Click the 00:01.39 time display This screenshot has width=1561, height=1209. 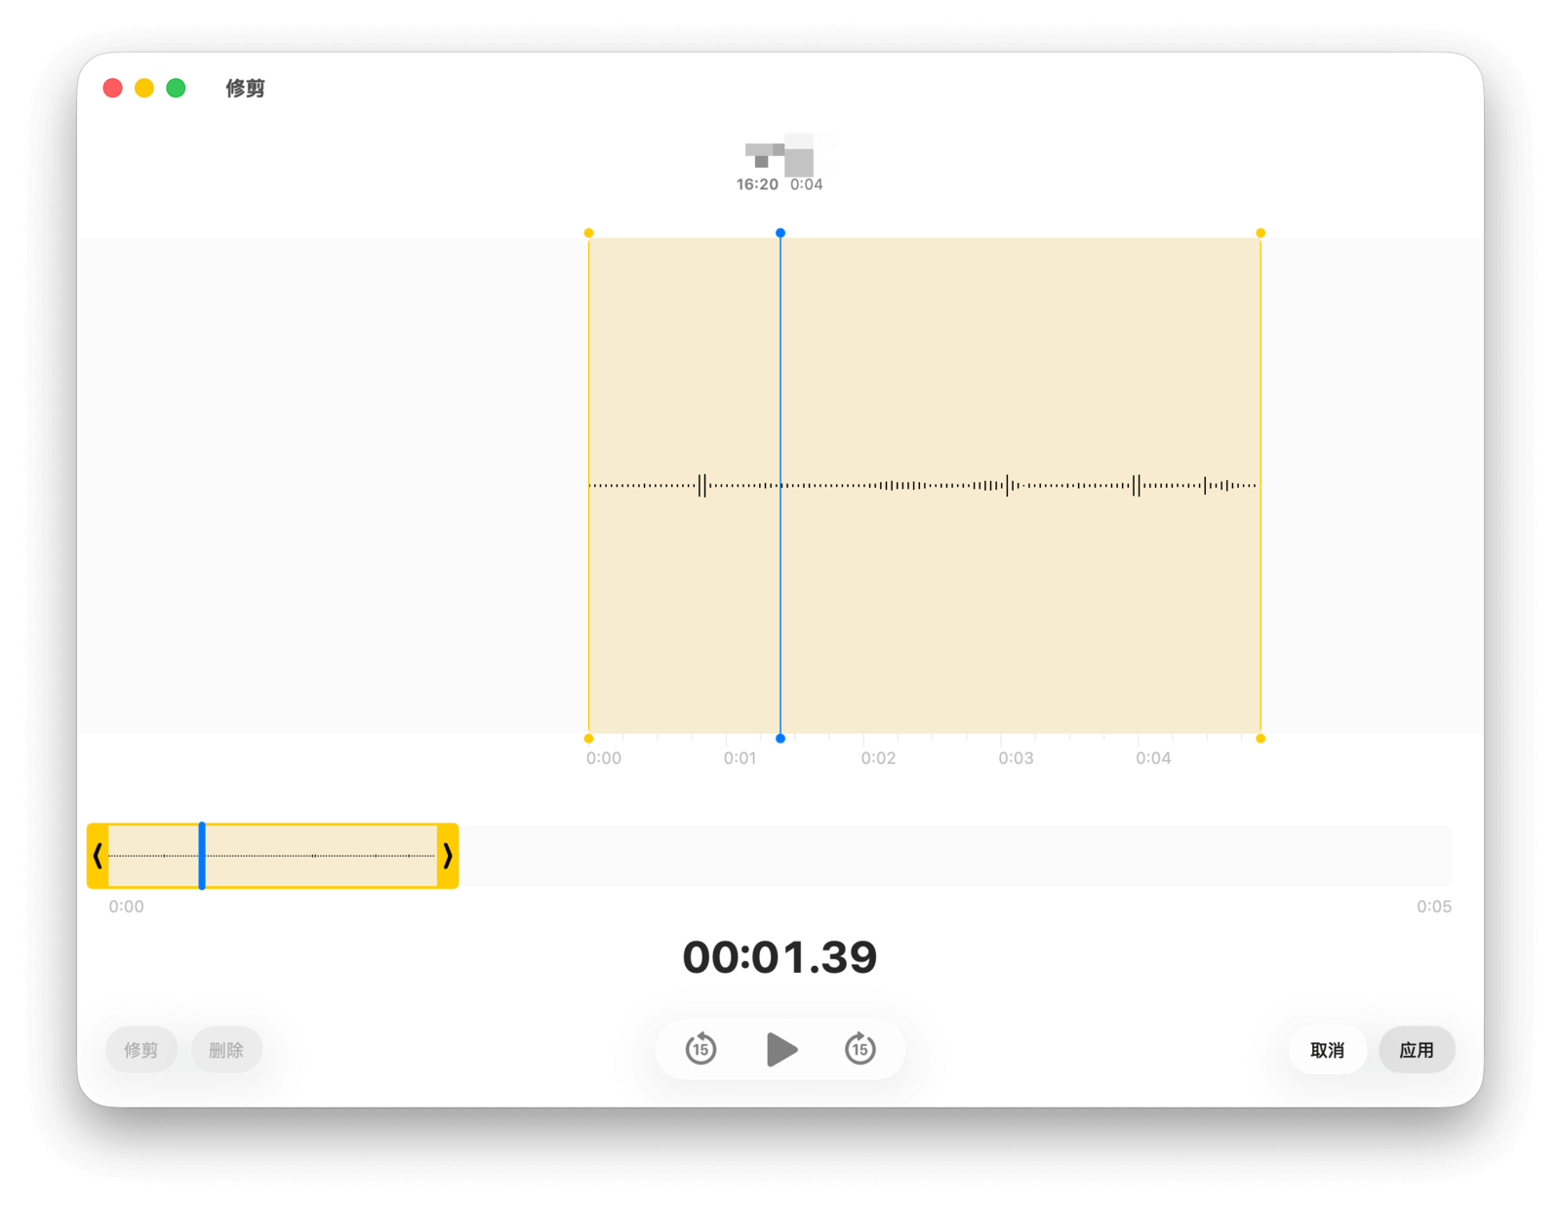[780, 957]
